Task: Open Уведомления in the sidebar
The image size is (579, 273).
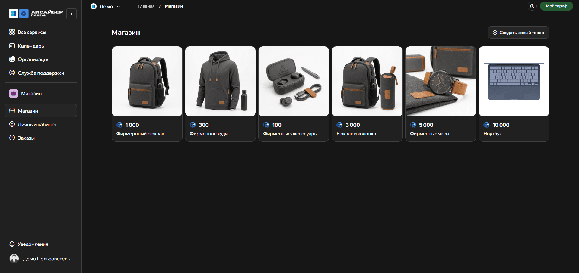Action: pyautogui.click(x=41, y=244)
